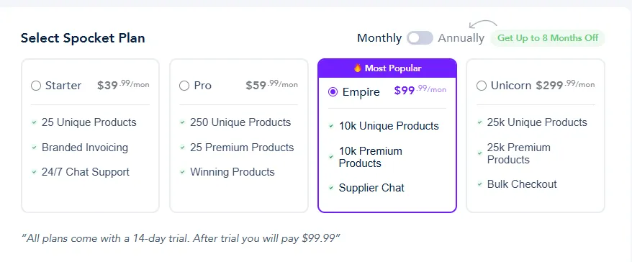Viewport: 632px width, 262px height.
Task: Click checkmark icon beside Branded Invoicing
Action: click(35, 148)
